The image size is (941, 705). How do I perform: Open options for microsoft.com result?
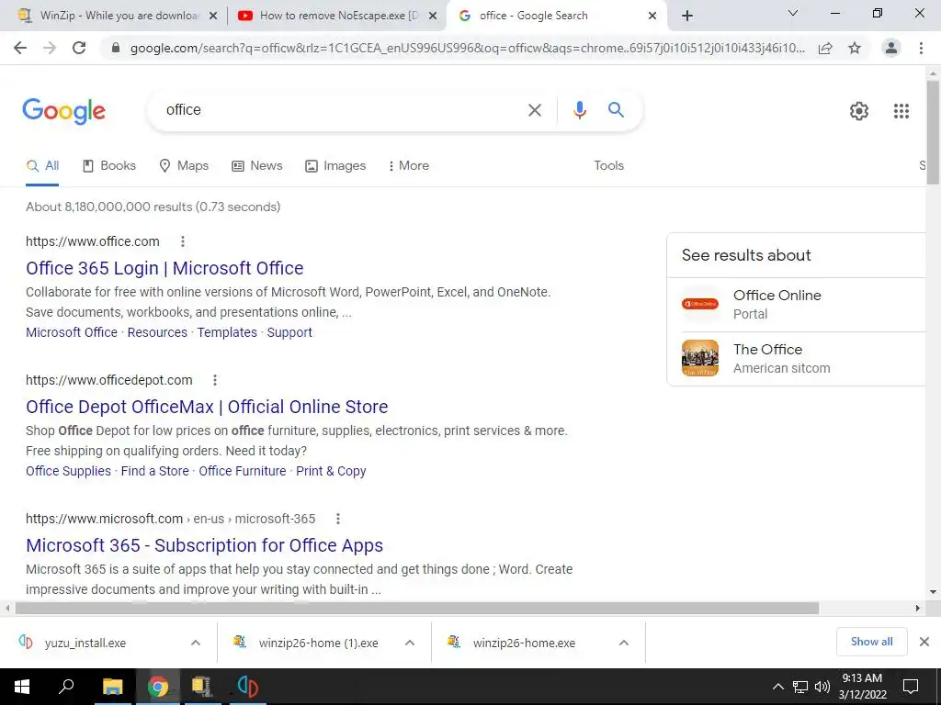point(338,519)
